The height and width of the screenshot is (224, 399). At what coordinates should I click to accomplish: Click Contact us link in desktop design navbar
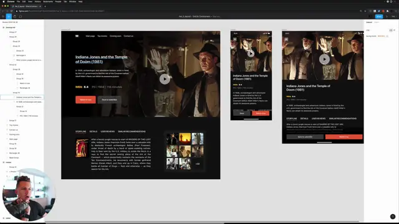(128, 36)
